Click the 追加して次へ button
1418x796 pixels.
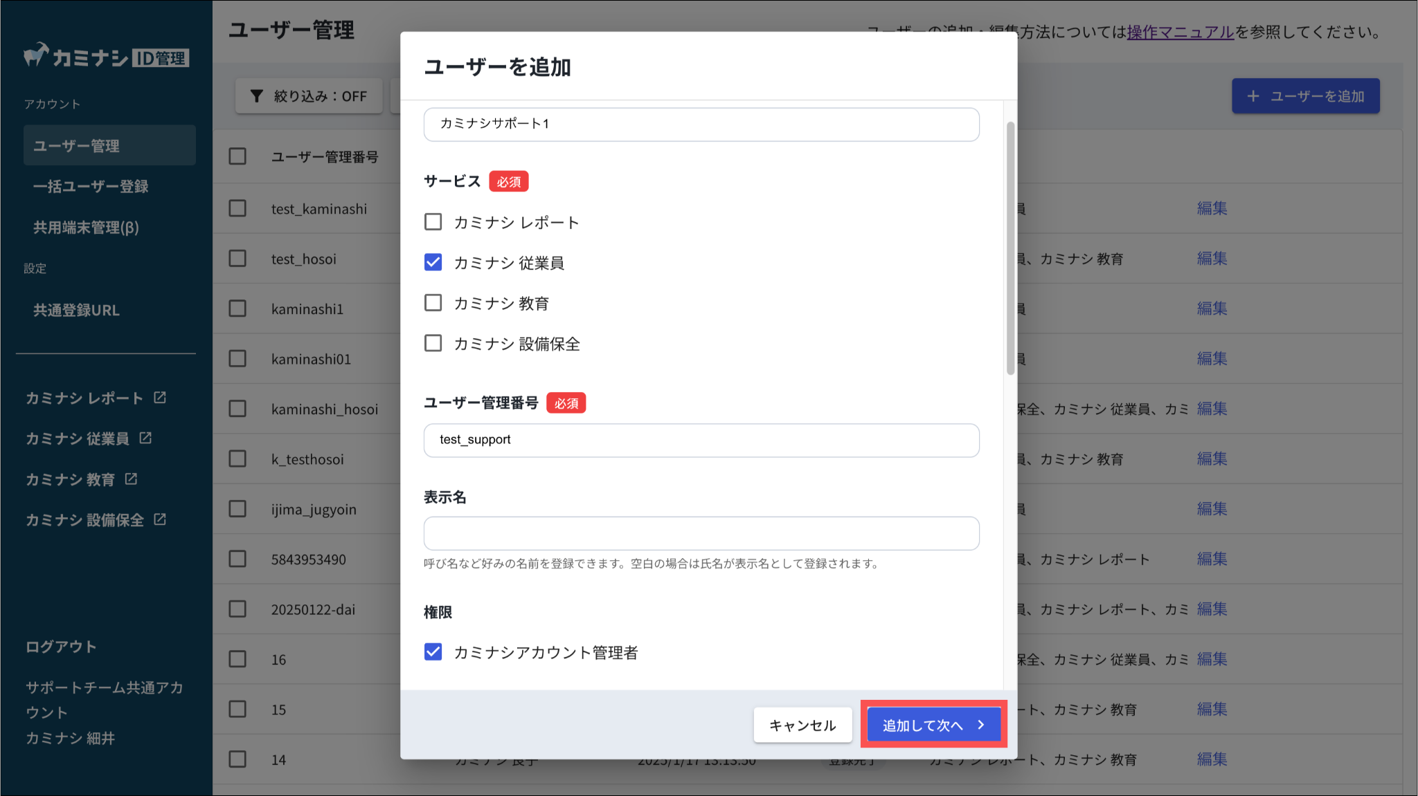coord(934,725)
